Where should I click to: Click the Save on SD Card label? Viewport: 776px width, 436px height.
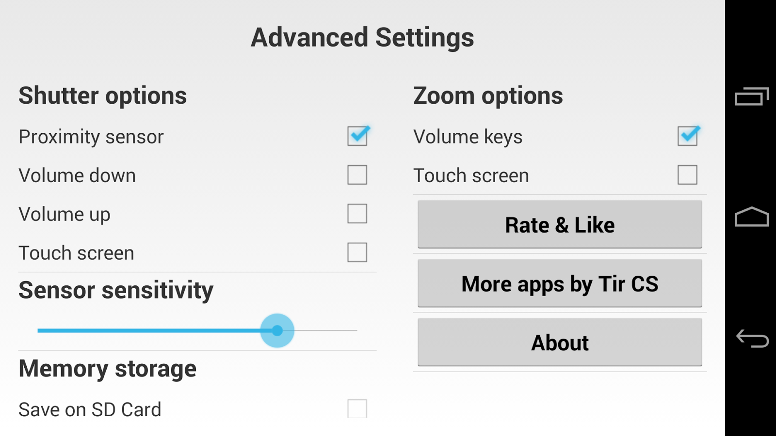pos(90,410)
